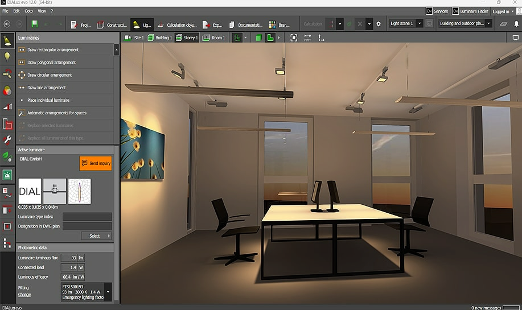Viewport: 522px width, 310px height.
Task: Open the floor plan view dropdown arrow
Action: point(246,38)
